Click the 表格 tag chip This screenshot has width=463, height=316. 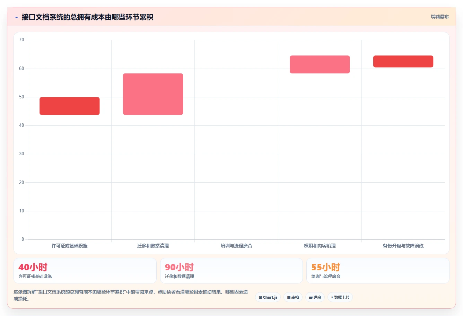(293, 297)
